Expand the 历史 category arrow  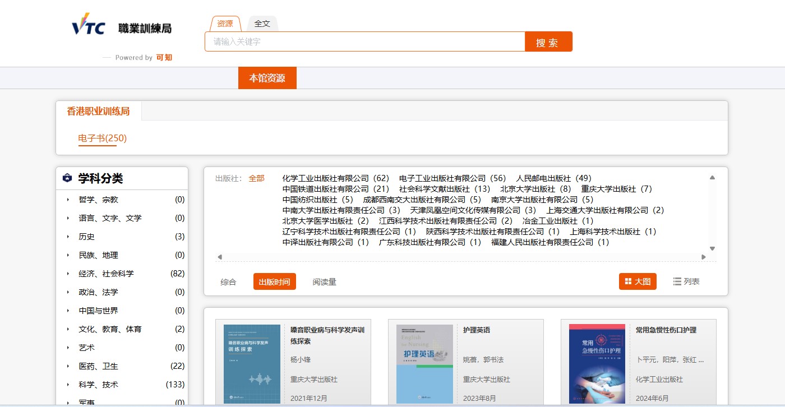[68, 237]
